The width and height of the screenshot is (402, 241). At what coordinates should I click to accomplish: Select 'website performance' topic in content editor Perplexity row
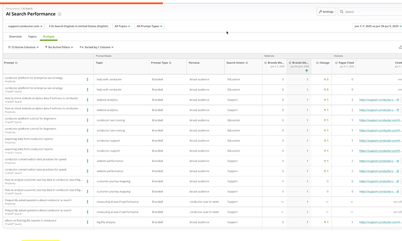110,161
